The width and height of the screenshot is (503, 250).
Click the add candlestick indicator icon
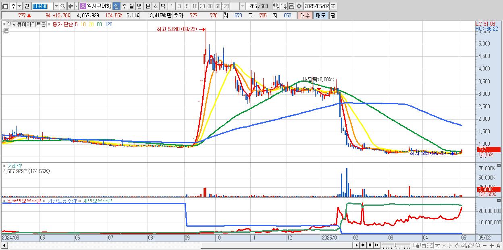276,6
